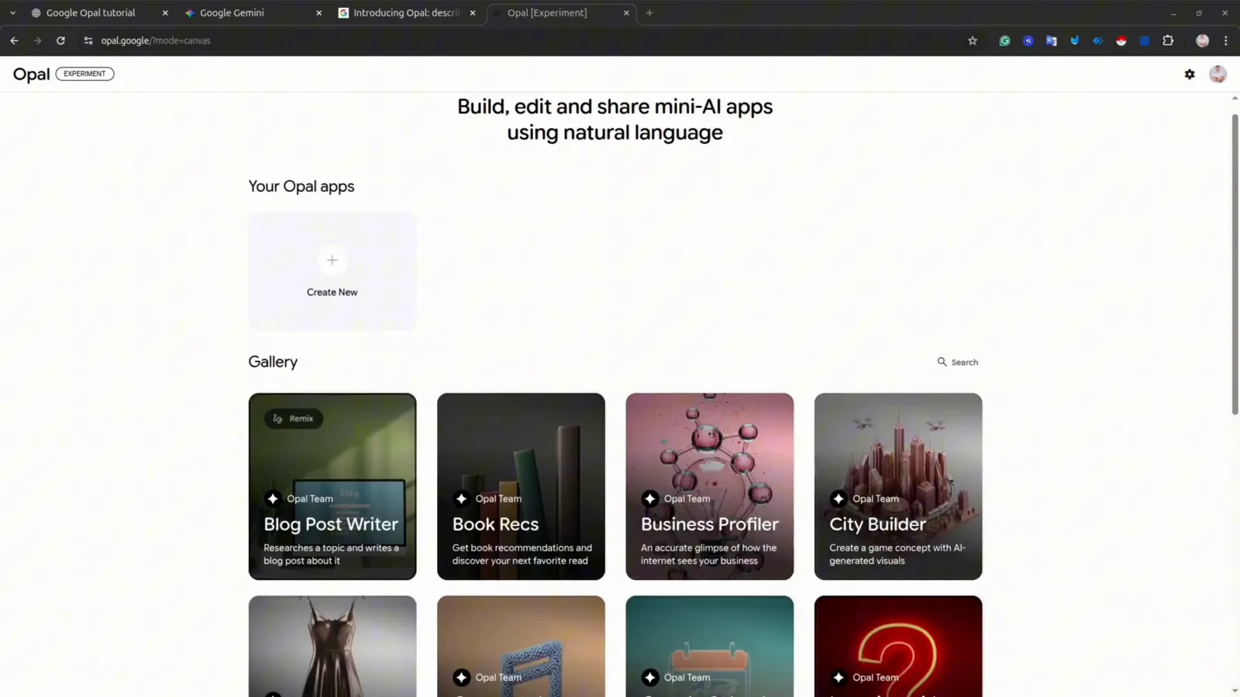Image resolution: width=1240 pixels, height=697 pixels.
Task: Click the Opal Team sparkle icon on Blog Post Writer
Action: 273,499
